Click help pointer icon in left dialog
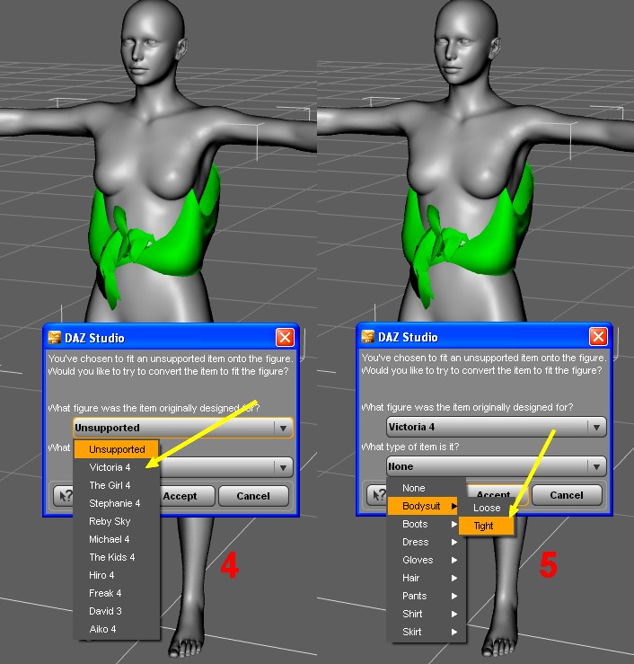Image resolution: width=634 pixels, height=664 pixels. pyautogui.click(x=65, y=496)
